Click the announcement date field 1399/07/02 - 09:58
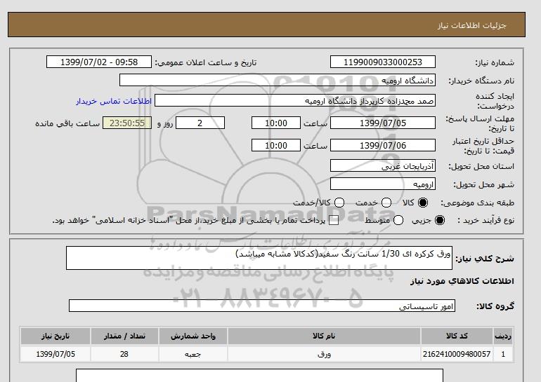Viewport: 541px width, 382px height. [99, 62]
